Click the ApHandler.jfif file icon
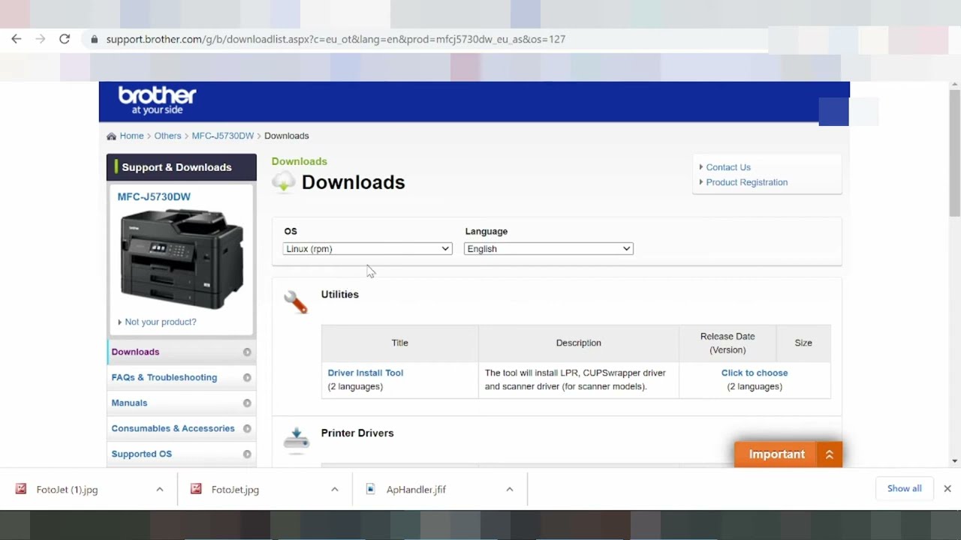The image size is (961, 540). coord(370,489)
